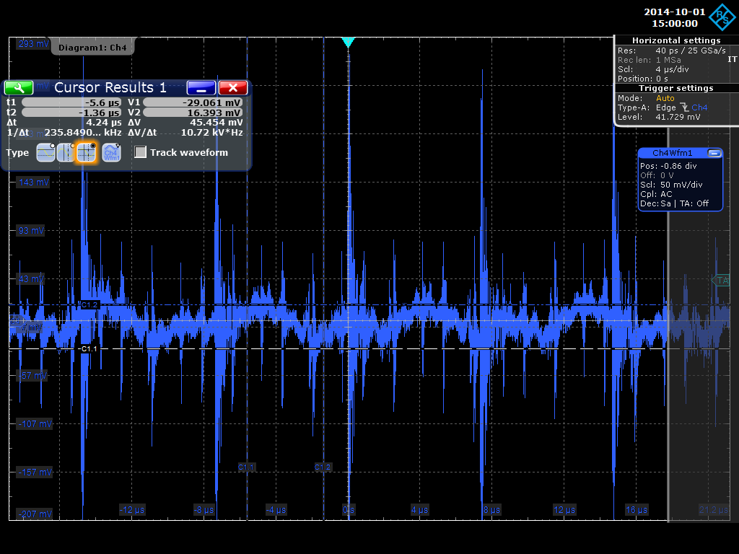Viewport: 739px width, 554px height.
Task: Click the 15:00:00 time display
Action: [675, 24]
